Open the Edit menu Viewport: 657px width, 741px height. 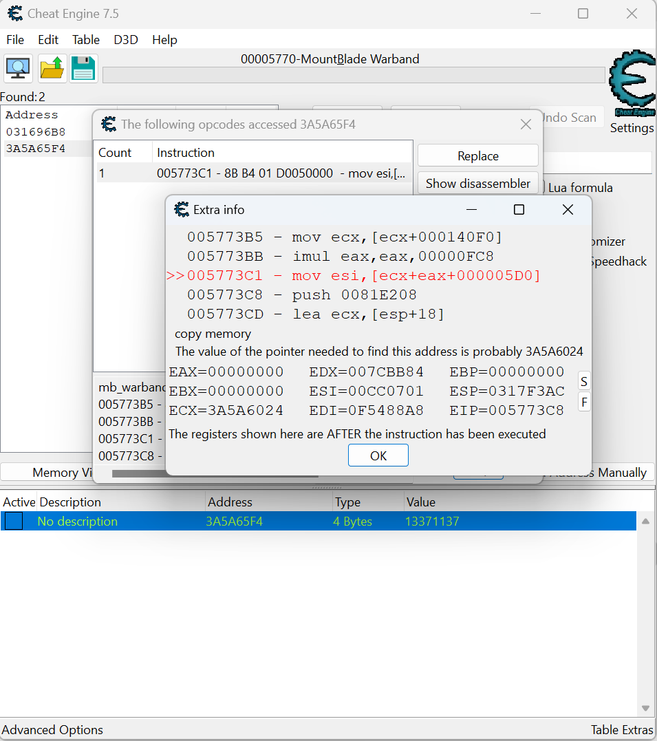48,40
